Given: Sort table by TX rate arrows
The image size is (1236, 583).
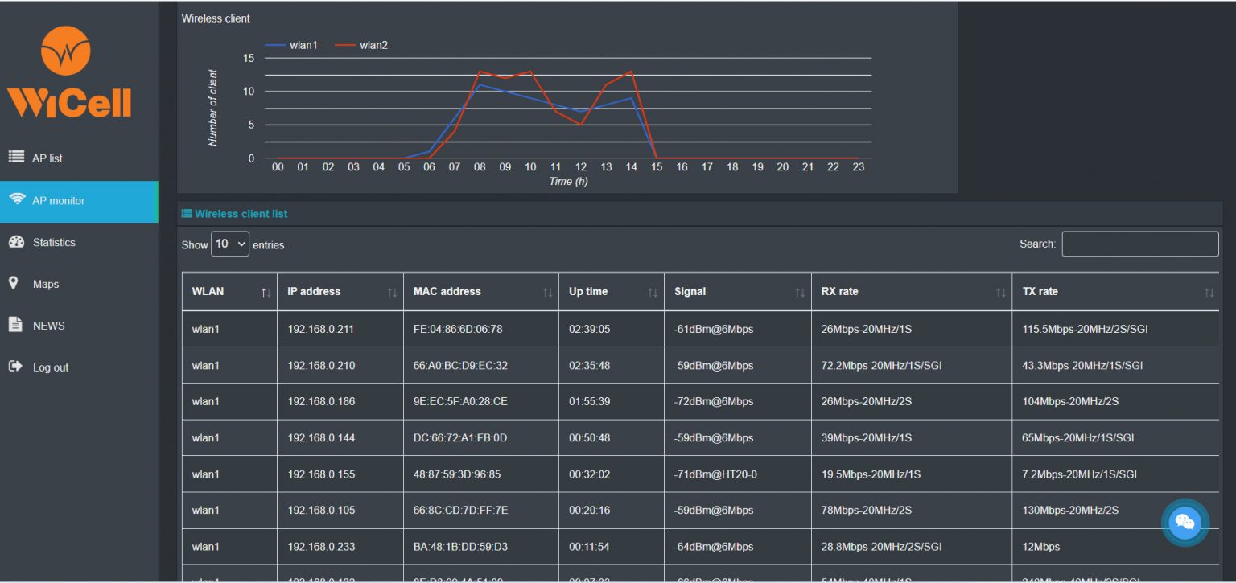Looking at the screenshot, I should 1209,293.
